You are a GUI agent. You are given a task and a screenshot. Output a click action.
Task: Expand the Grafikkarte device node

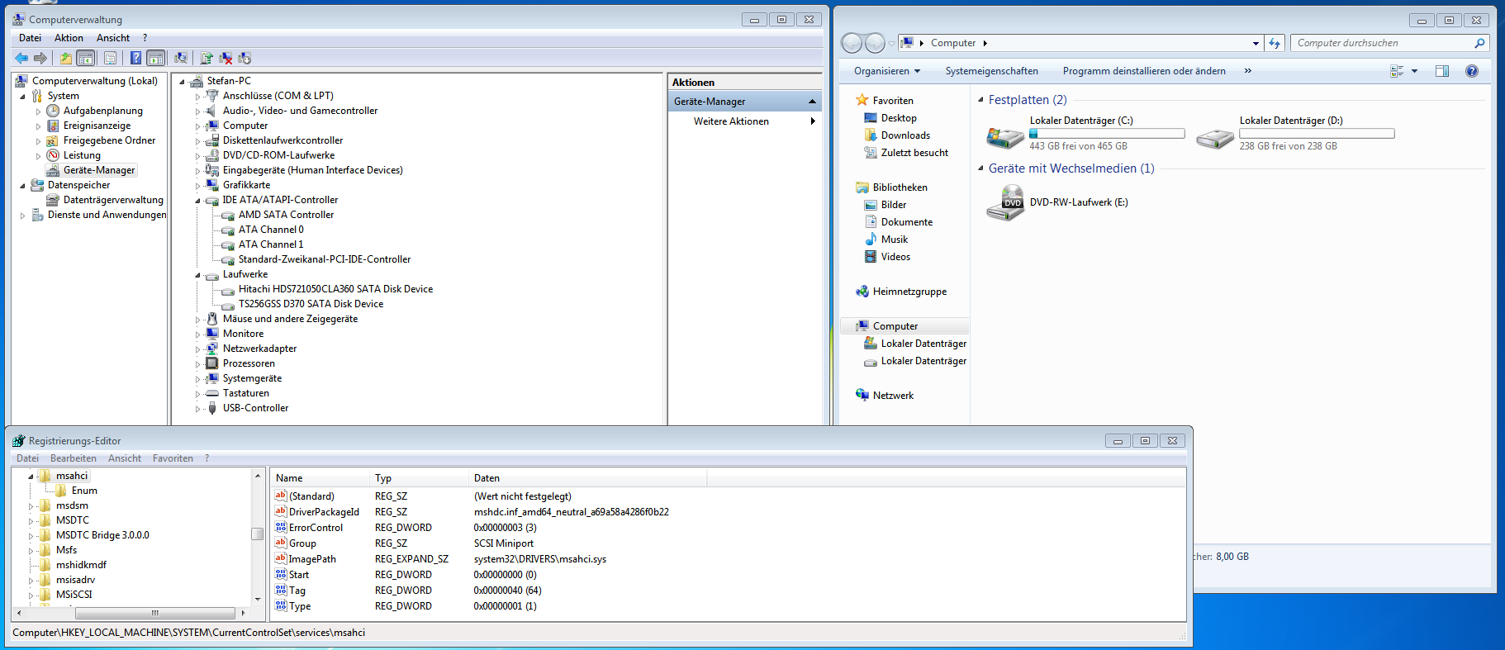[197, 186]
